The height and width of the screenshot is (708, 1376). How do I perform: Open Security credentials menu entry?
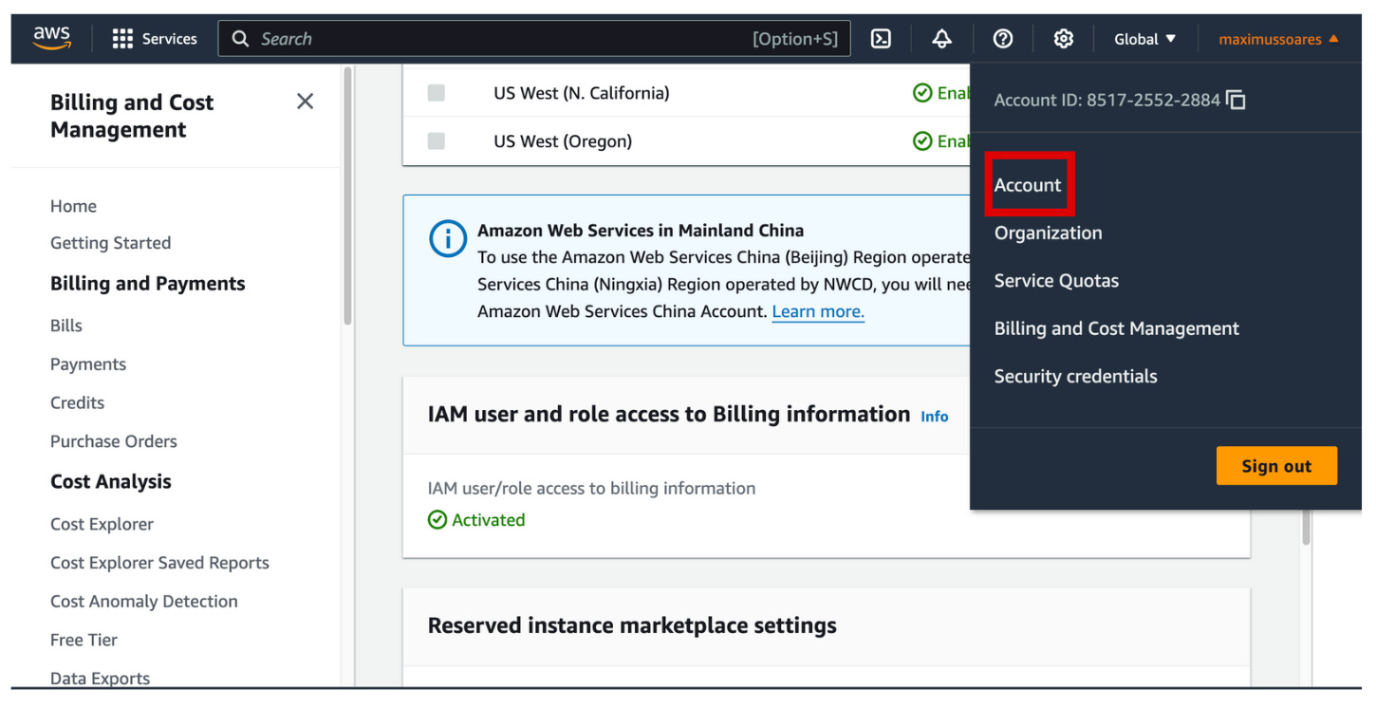coord(1075,377)
